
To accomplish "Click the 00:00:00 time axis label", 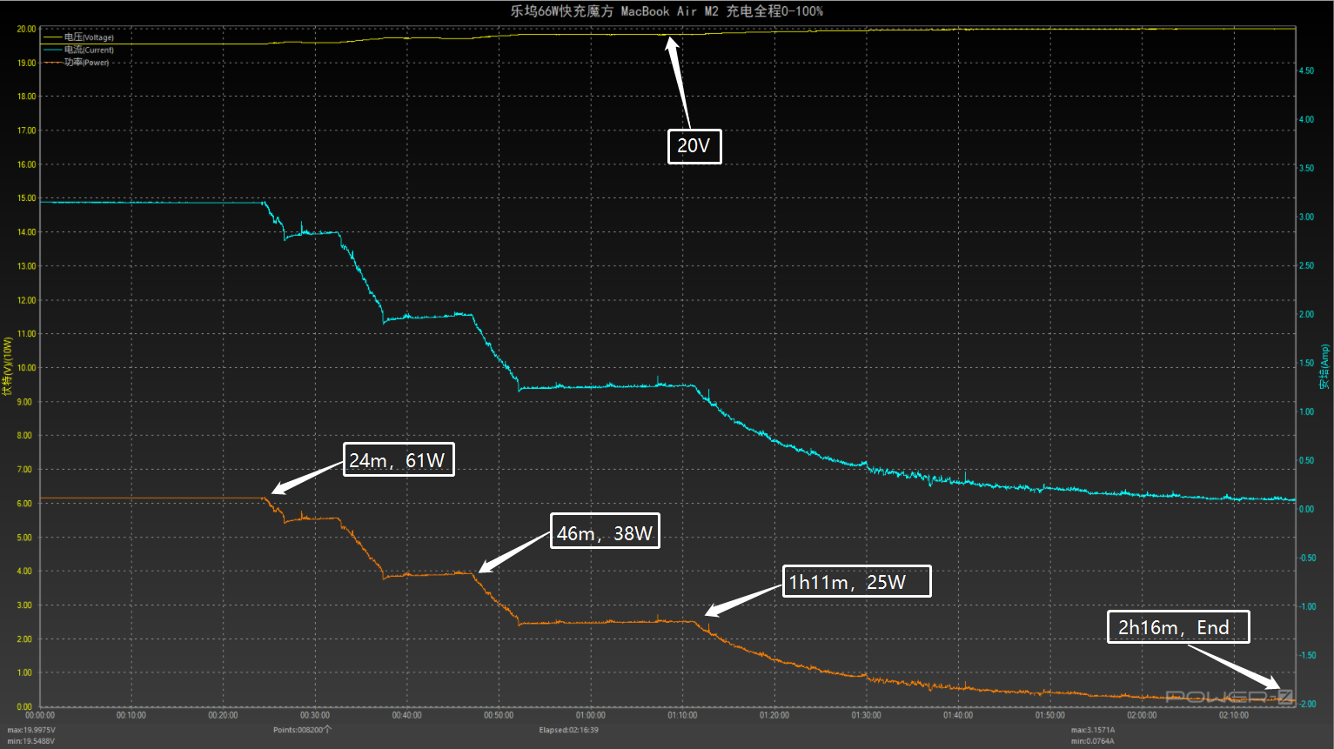I will pos(40,715).
